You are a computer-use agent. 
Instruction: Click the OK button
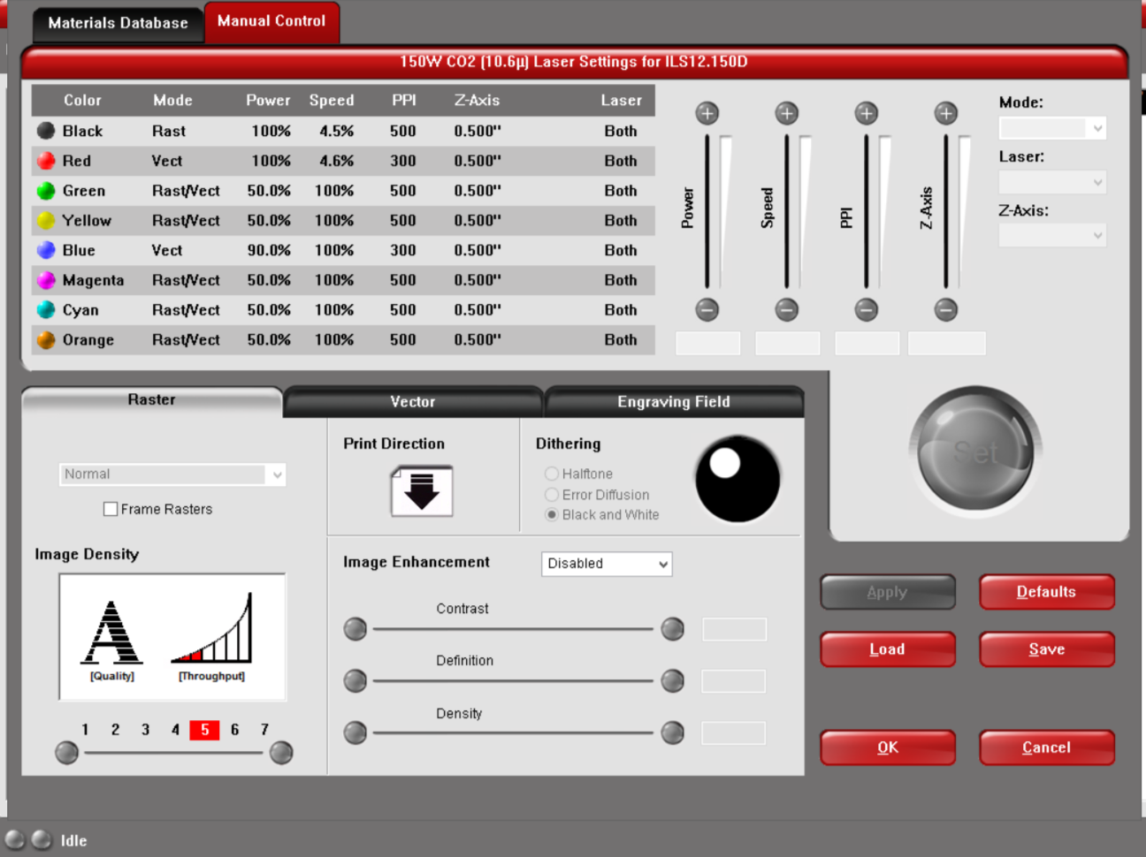(888, 747)
